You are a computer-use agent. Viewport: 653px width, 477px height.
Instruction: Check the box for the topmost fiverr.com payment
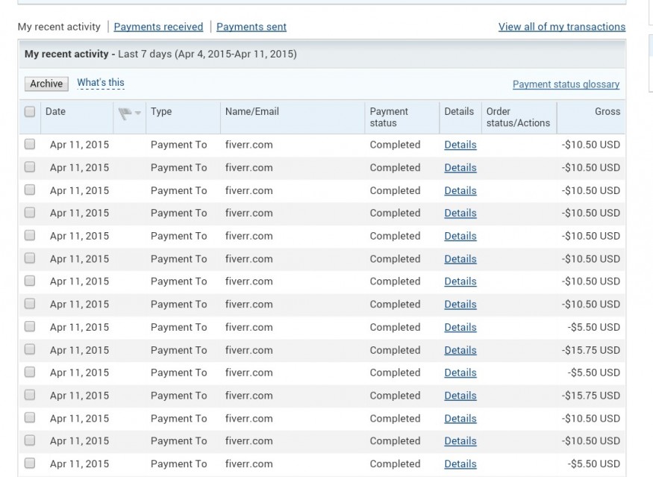tap(30, 145)
